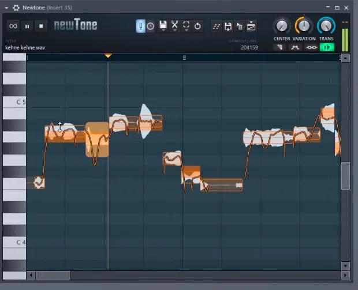358x290 pixels.
Task: Toggle the button below VARIATION knob
Action: point(295,47)
